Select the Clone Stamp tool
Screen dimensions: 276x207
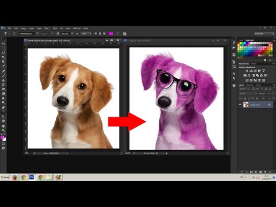pos(3,80)
